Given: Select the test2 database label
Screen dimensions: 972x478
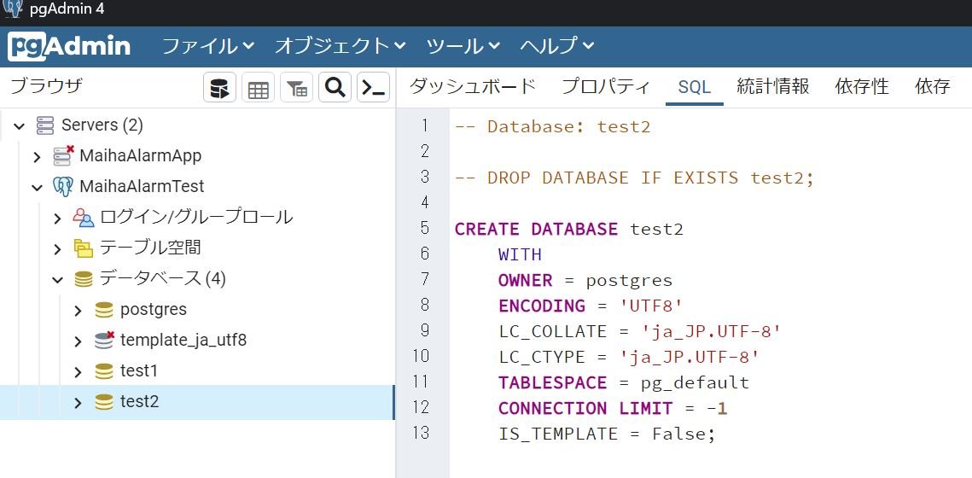Looking at the screenshot, I should pyautogui.click(x=139, y=402).
